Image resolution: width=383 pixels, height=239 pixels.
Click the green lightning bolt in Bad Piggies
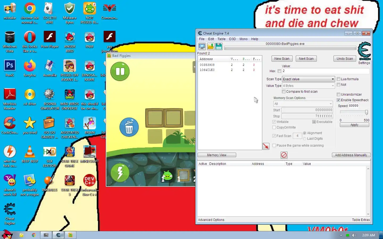coord(120,173)
